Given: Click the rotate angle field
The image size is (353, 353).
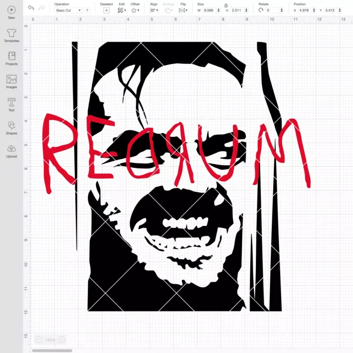Looking at the screenshot, I should point(272,10).
